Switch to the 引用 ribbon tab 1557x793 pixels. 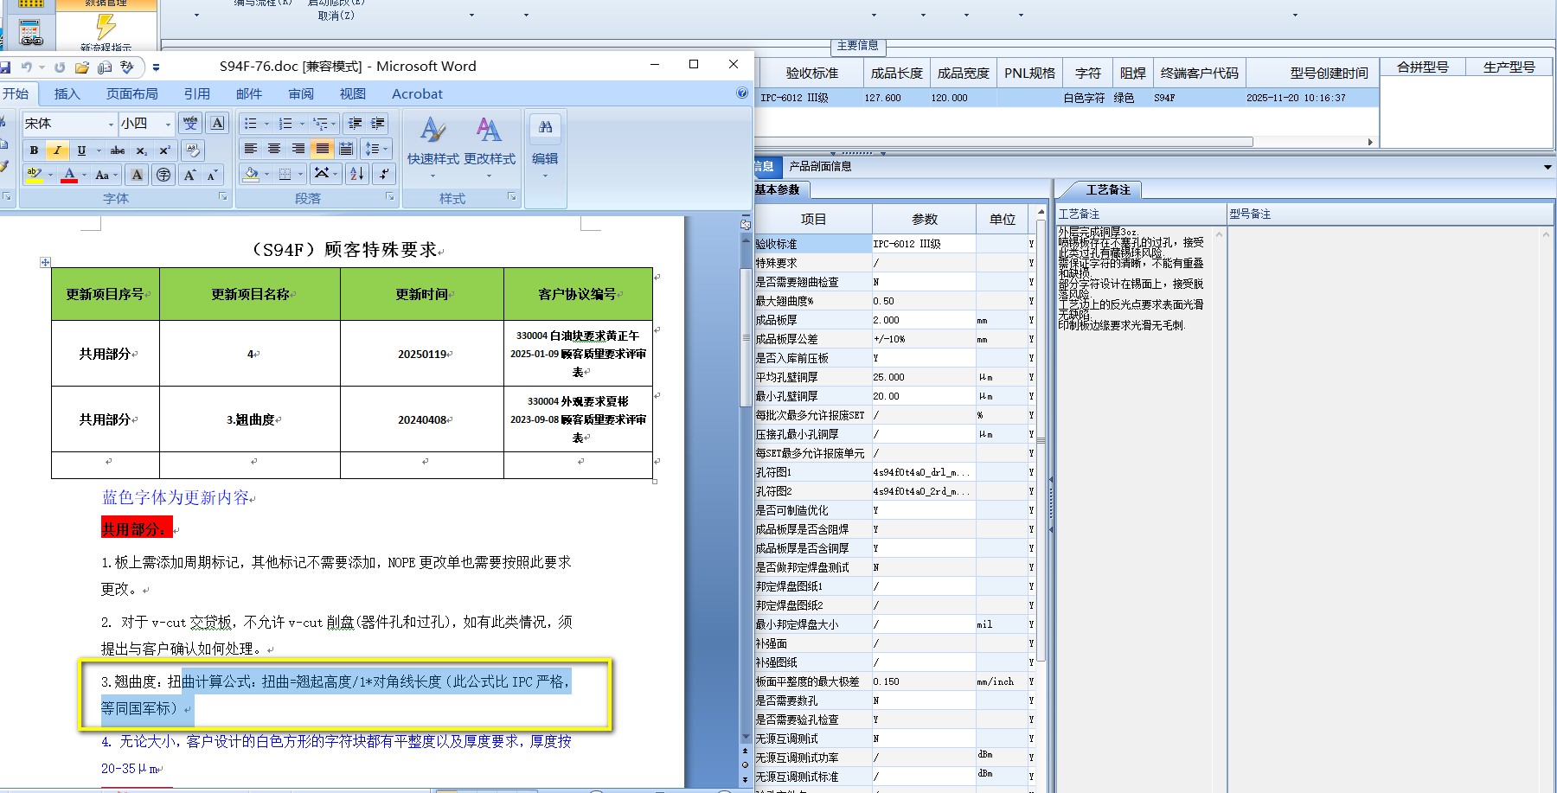click(x=197, y=93)
